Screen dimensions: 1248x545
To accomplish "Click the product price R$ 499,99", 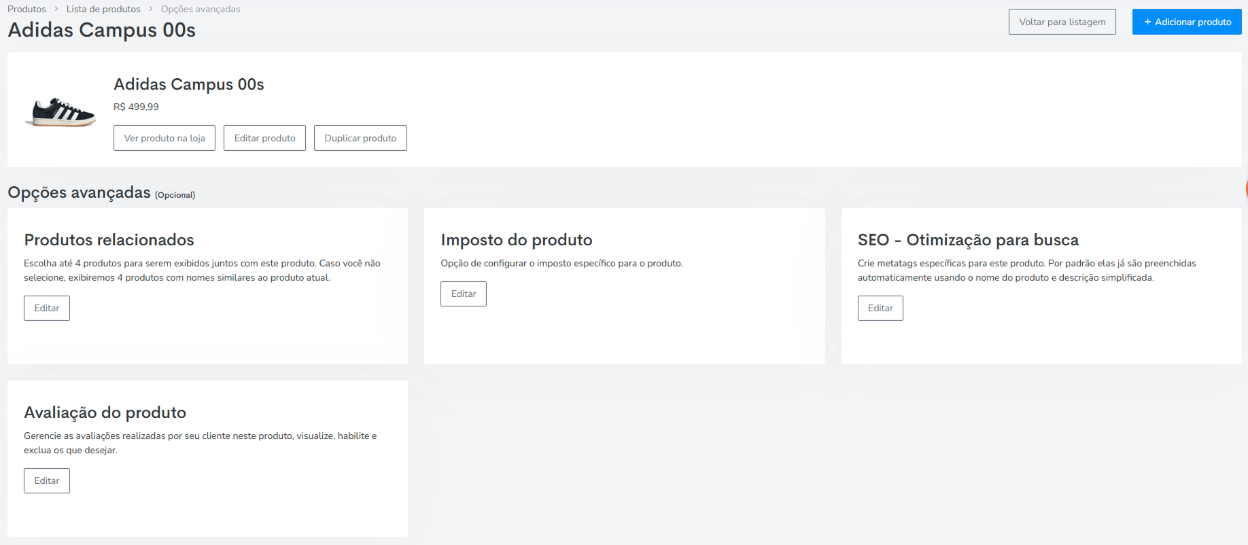I will [x=136, y=107].
